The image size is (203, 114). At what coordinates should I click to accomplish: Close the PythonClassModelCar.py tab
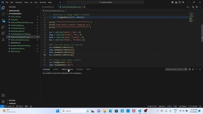click(x=84, y=7)
